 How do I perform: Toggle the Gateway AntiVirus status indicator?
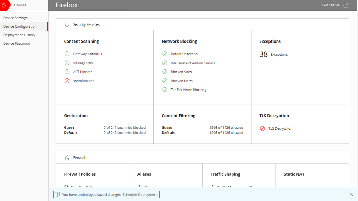[x=67, y=54]
